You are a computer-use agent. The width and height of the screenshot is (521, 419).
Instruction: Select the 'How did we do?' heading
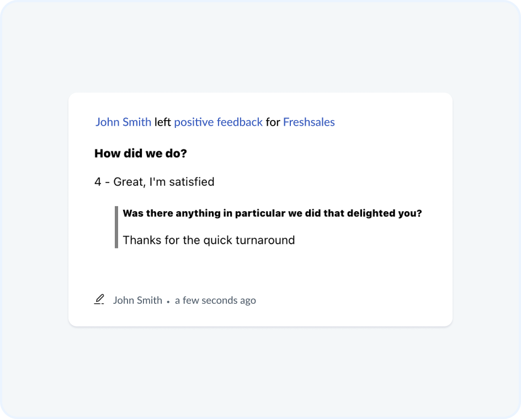click(141, 153)
